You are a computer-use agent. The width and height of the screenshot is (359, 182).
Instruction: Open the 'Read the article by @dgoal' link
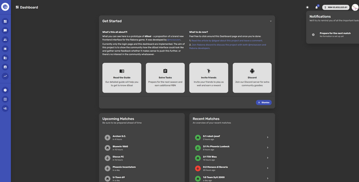pyautogui.click(x=227, y=41)
